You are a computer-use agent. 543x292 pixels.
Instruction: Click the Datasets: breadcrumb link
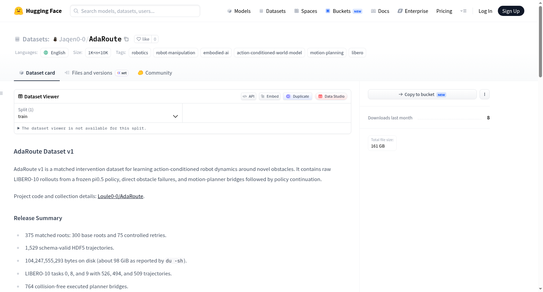tap(36, 39)
